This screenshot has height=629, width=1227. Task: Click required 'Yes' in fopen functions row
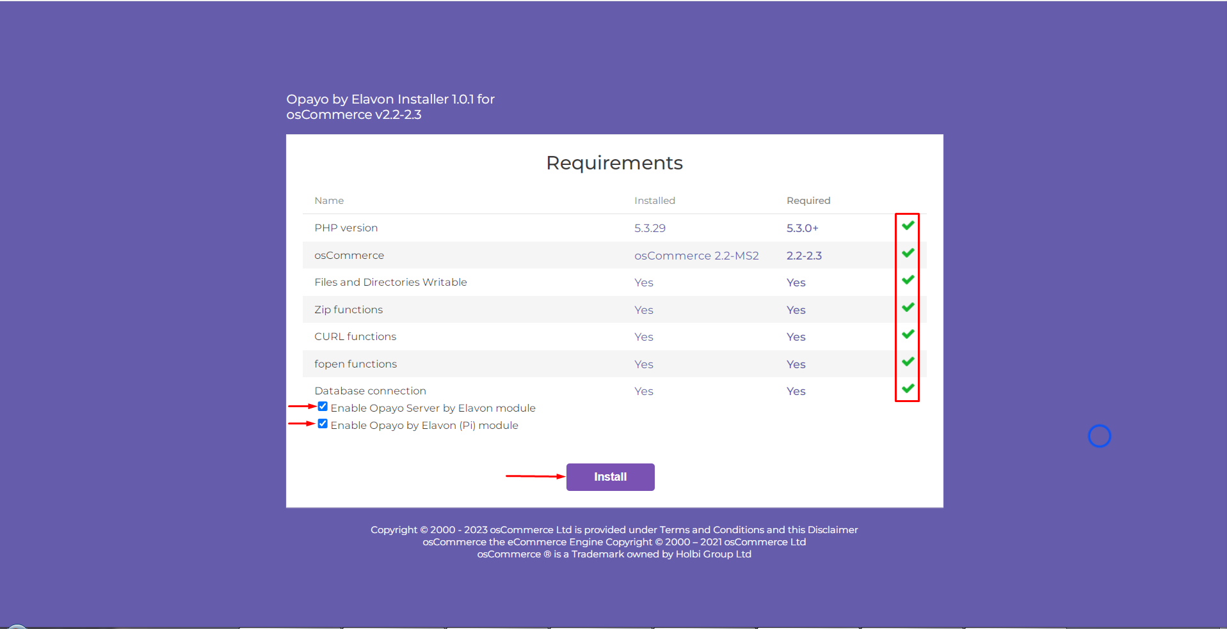(x=796, y=364)
